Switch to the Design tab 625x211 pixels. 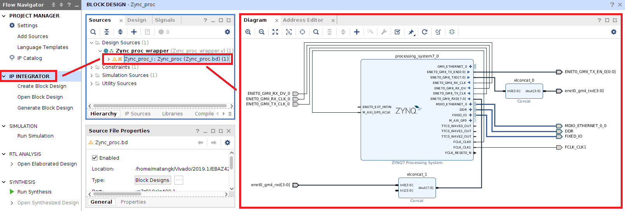137,20
